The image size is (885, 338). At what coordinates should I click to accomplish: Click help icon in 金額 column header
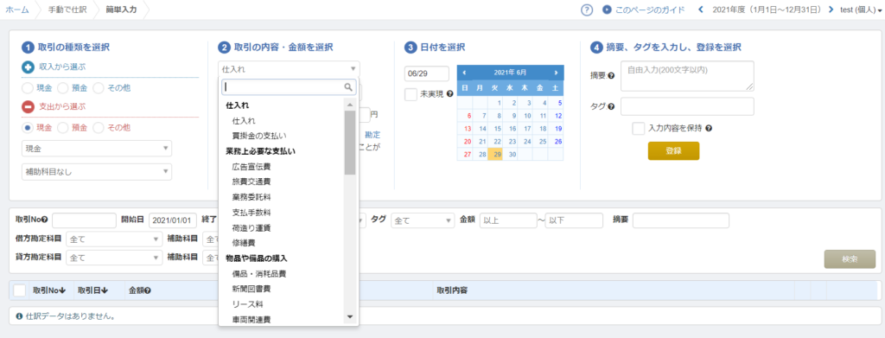pos(147,290)
